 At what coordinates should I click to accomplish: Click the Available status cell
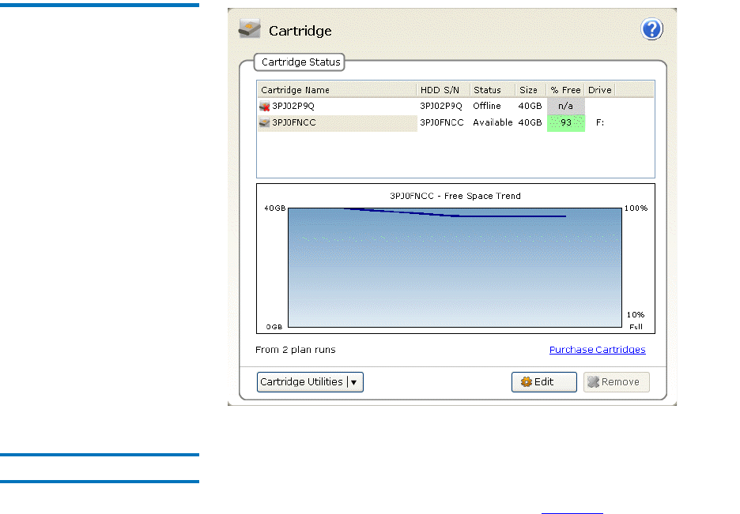(x=493, y=122)
